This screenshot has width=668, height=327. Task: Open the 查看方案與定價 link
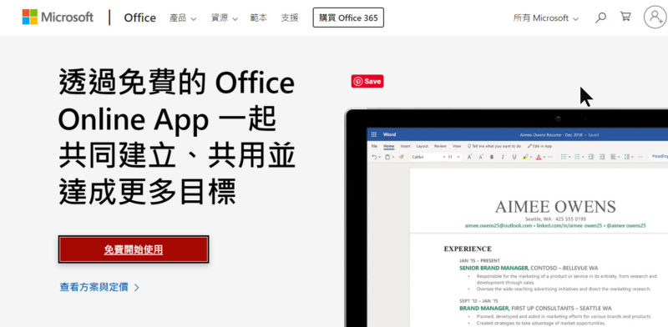[x=99, y=288]
